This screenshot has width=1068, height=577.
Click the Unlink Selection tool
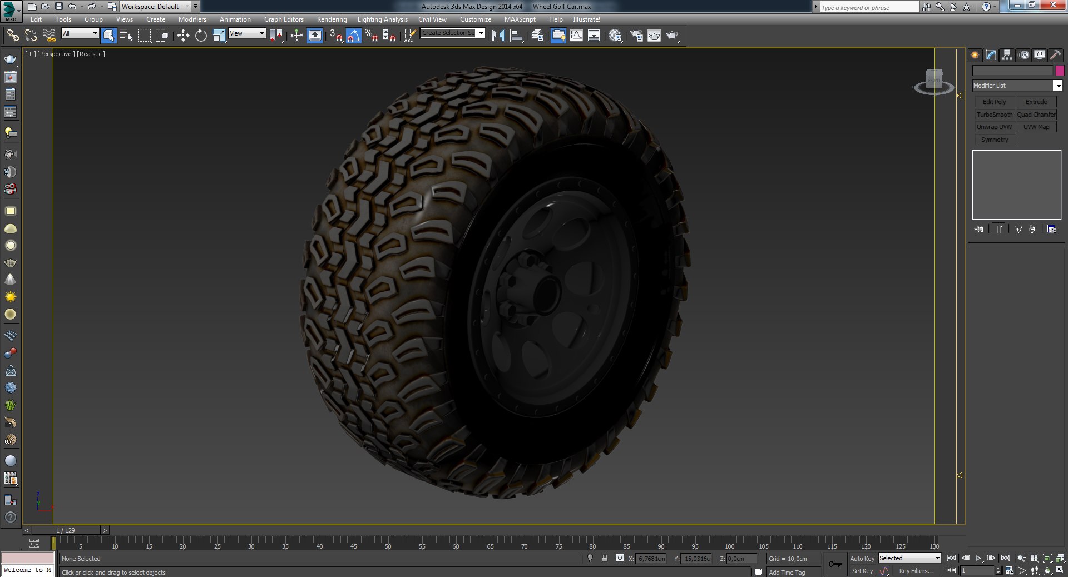[x=31, y=36]
